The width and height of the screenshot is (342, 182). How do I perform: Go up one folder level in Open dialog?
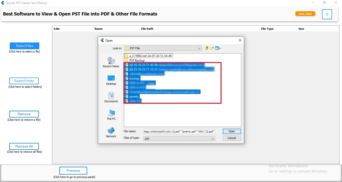pyautogui.click(x=207, y=48)
